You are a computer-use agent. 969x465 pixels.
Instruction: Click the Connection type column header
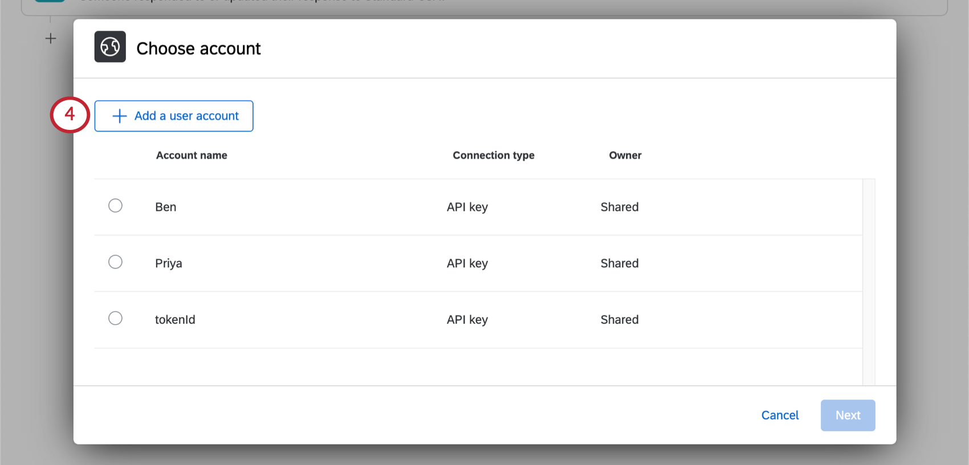[x=494, y=156]
